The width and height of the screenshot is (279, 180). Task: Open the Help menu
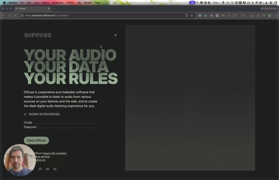tap(97, 3)
